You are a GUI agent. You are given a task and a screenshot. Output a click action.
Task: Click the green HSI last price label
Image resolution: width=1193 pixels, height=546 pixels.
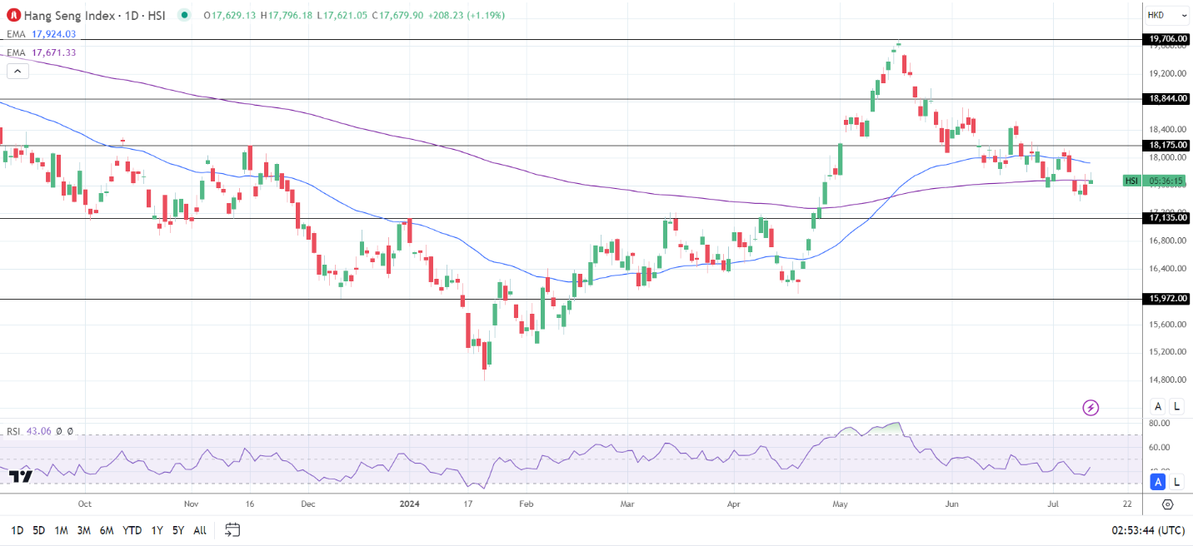coord(1131,181)
